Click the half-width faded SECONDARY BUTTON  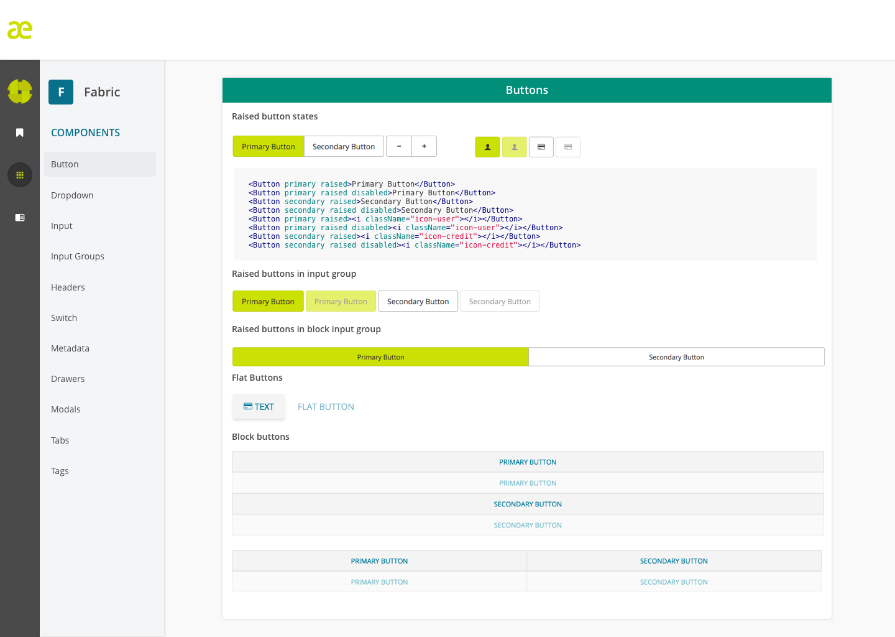pos(674,582)
